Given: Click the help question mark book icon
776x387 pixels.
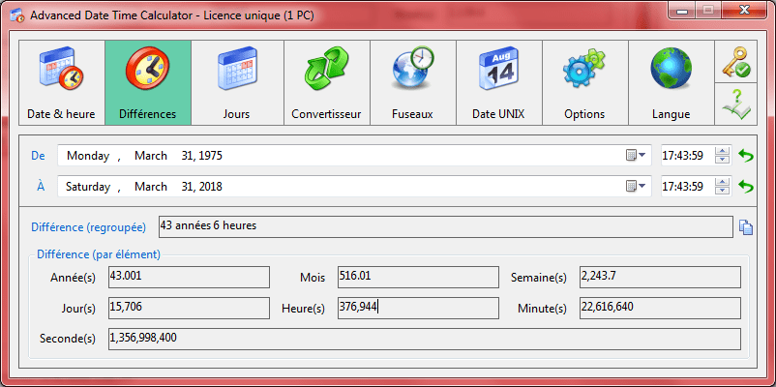Looking at the screenshot, I should [x=736, y=104].
